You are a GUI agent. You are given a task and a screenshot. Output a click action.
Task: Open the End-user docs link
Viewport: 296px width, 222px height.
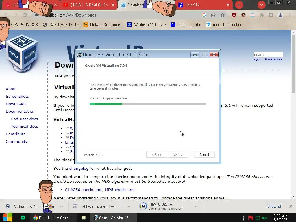coord(25,119)
